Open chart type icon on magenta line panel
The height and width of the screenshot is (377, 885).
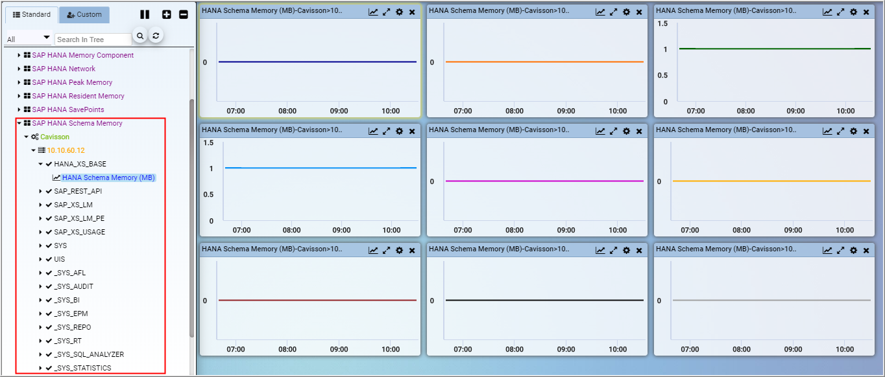(600, 131)
